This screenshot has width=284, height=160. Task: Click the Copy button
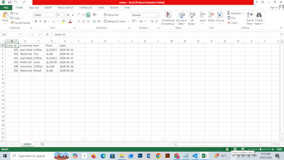pyautogui.click(x=15, y=18)
